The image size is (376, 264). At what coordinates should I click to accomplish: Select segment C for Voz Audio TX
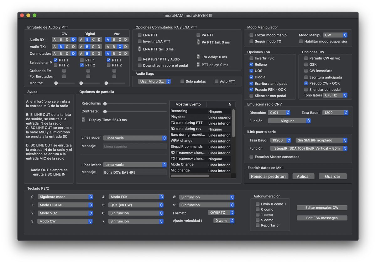coord(120,47)
